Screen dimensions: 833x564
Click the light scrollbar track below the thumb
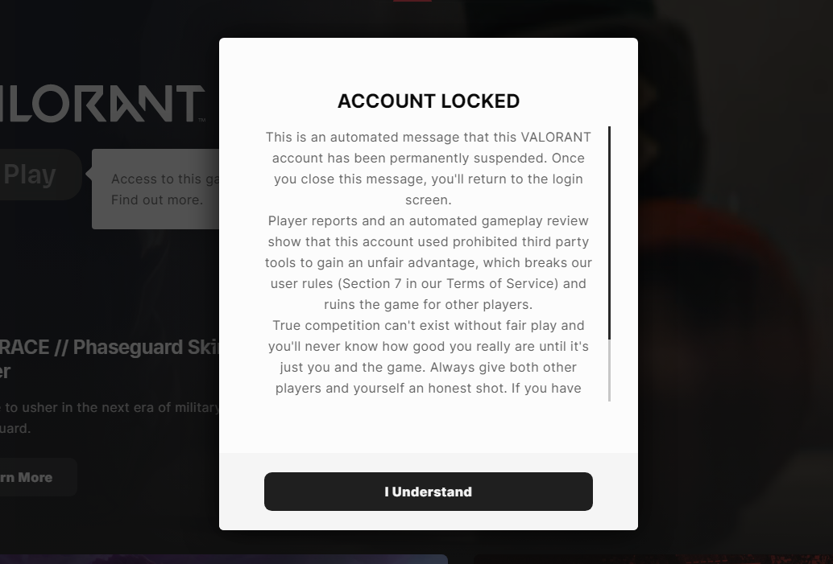pyautogui.click(x=609, y=370)
